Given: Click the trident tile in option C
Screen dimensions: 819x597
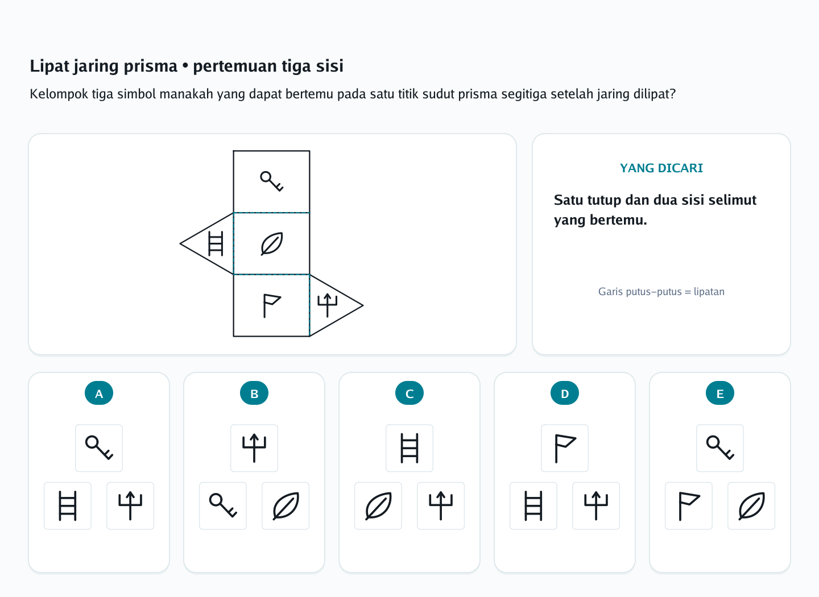Looking at the screenshot, I should [x=441, y=506].
